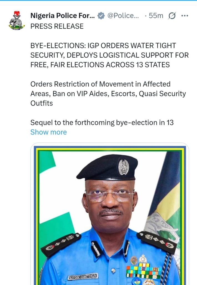Tap the Sequel to the forthcoming line
This screenshot has height=285, width=197.
[x=102, y=123]
